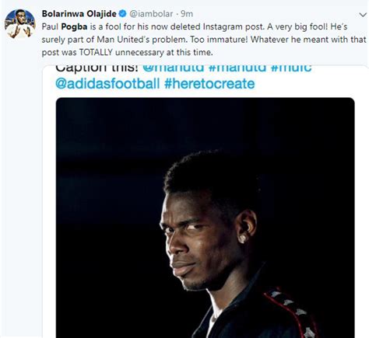Open the #heretocreate hashtag
This screenshot has width=369, height=338.
pyautogui.click(x=209, y=83)
